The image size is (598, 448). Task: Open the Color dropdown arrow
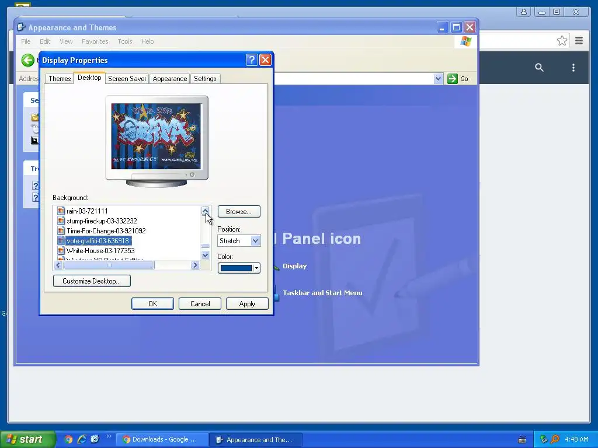(257, 268)
